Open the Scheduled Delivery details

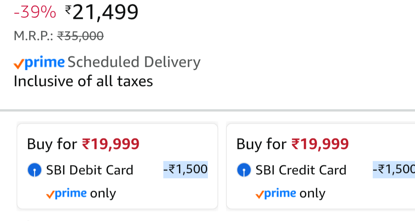pos(134,62)
